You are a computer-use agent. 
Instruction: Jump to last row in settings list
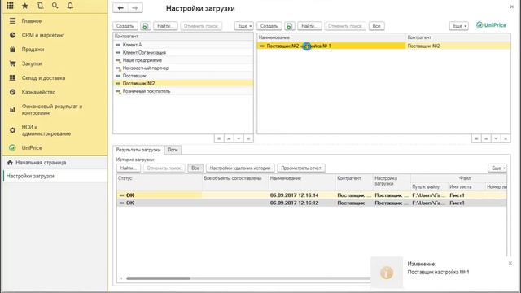coord(506,138)
